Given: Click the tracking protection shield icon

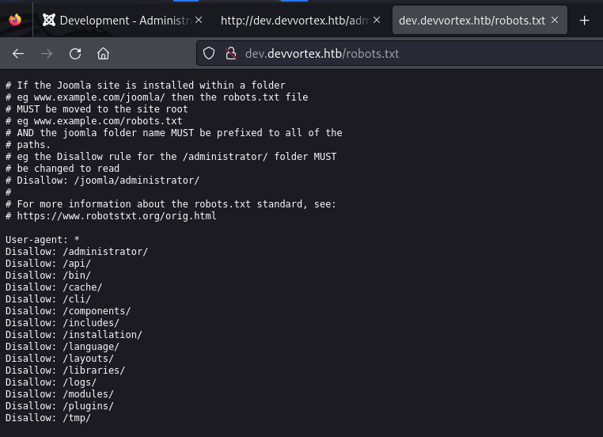Looking at the screenshot, I should pos(209,53).
